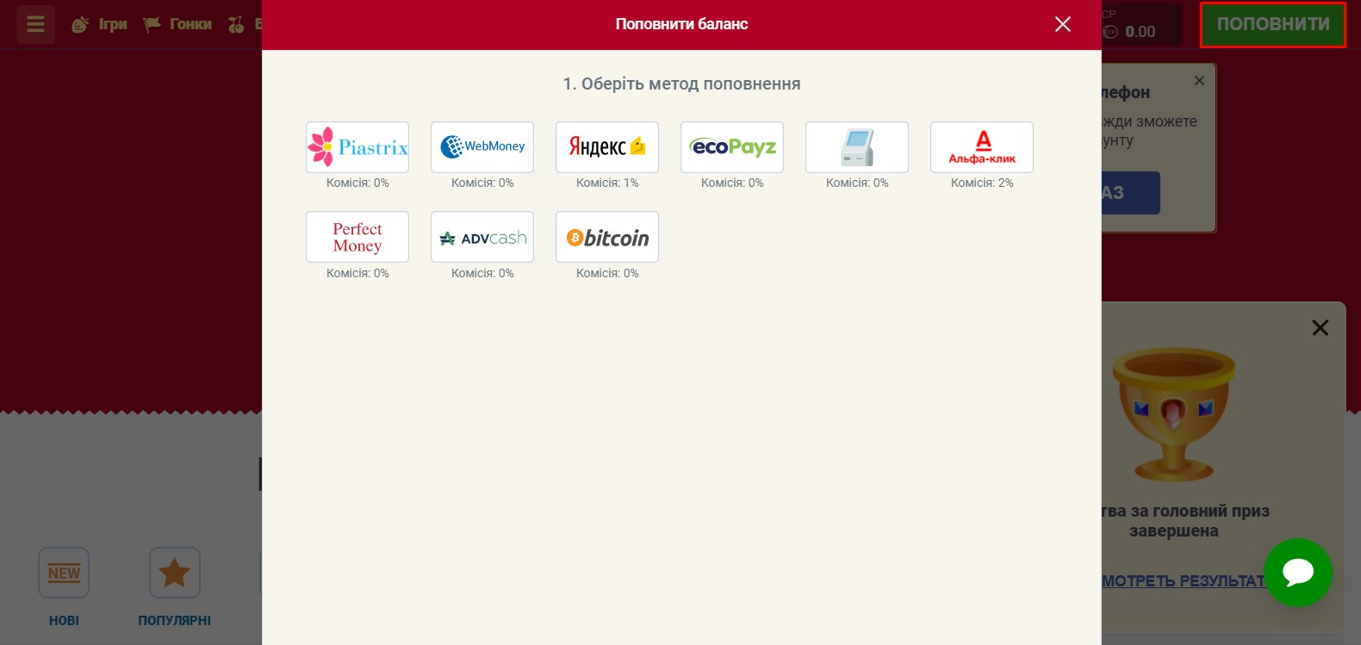Screen dimensions: 1361x645
Task: Select ADVcash payment method
Action: (482, 237)
